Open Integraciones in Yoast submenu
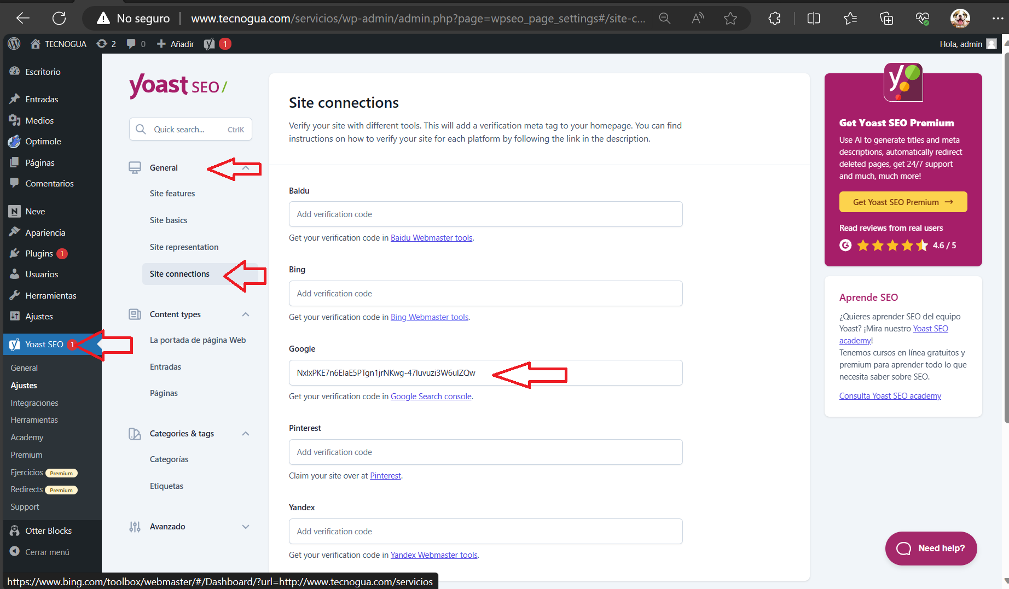The height and width of the screenshot is (589, 1009). click(34, 403)
